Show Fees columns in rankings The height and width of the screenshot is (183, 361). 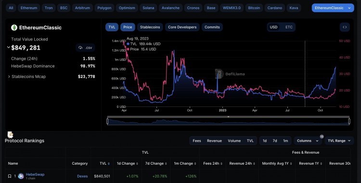pyautogui.click(x=196, y=141)
